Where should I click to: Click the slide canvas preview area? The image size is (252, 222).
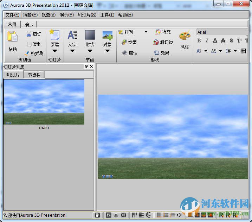point(173,137)
